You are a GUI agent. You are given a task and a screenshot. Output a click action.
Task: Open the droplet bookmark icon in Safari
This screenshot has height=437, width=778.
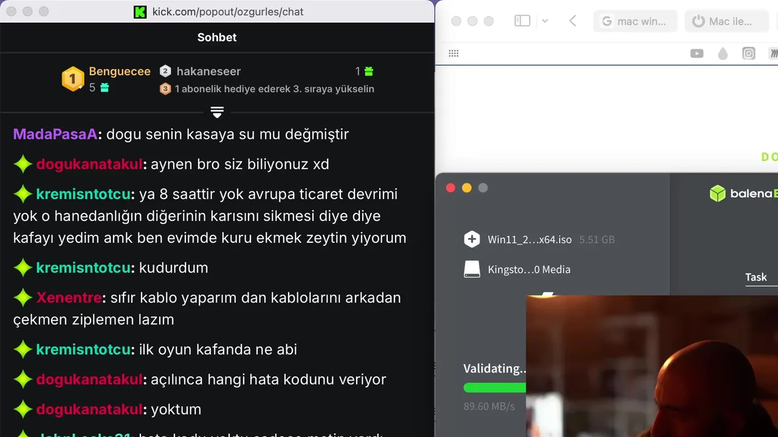(723, 53)
